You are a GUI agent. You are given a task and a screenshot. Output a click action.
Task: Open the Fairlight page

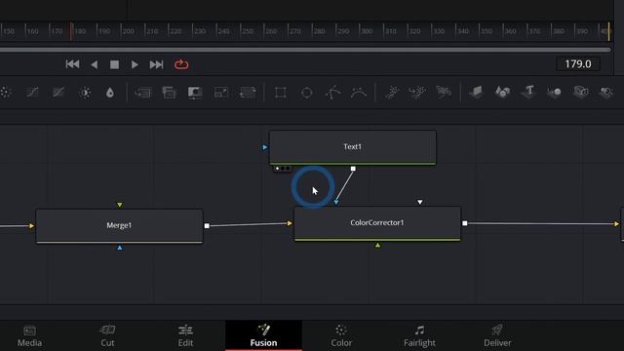pyautogui.click(x=419, y=335)
